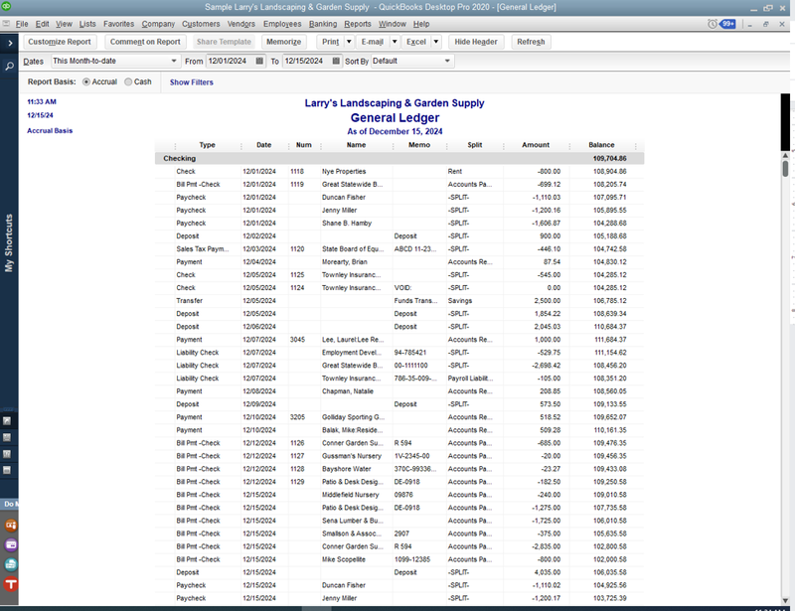The image size is (795, 611).
Task: Open the Banking menu
Action: (x=323, y=24)
